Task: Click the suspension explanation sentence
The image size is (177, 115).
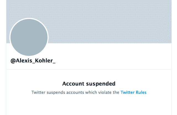Action: pyautogui.click(x=76, y=92)
